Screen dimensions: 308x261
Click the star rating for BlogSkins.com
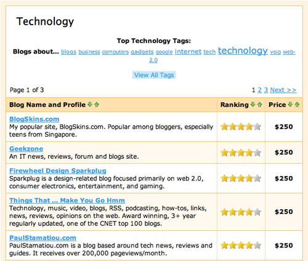241,127
